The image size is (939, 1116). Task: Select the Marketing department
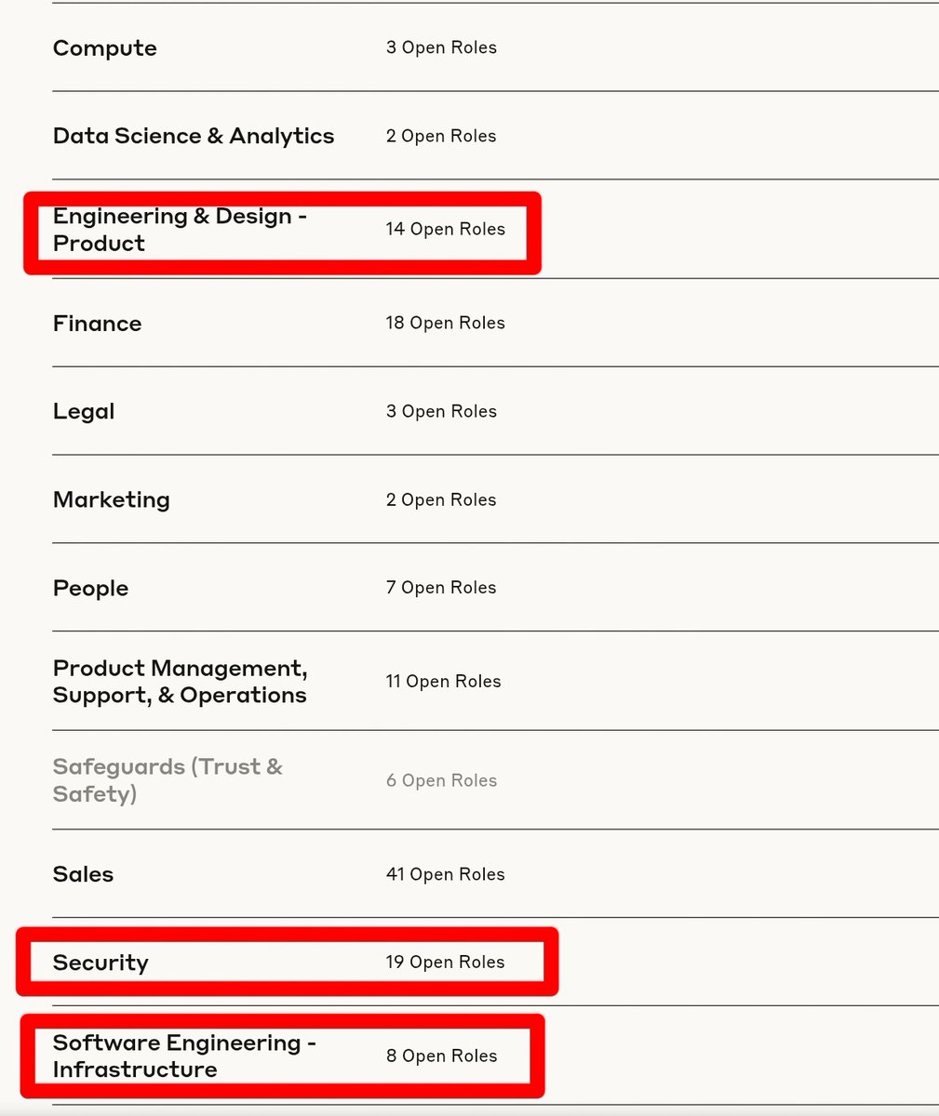click(112, 500)
